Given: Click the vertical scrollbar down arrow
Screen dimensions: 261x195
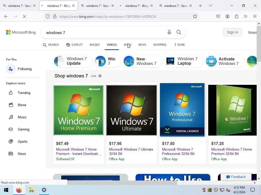Looking at the screenshot, I should 259,178.
